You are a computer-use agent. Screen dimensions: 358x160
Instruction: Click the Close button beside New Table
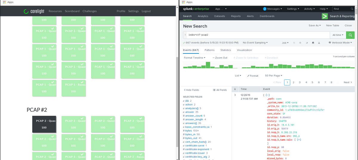coord(348,26)
